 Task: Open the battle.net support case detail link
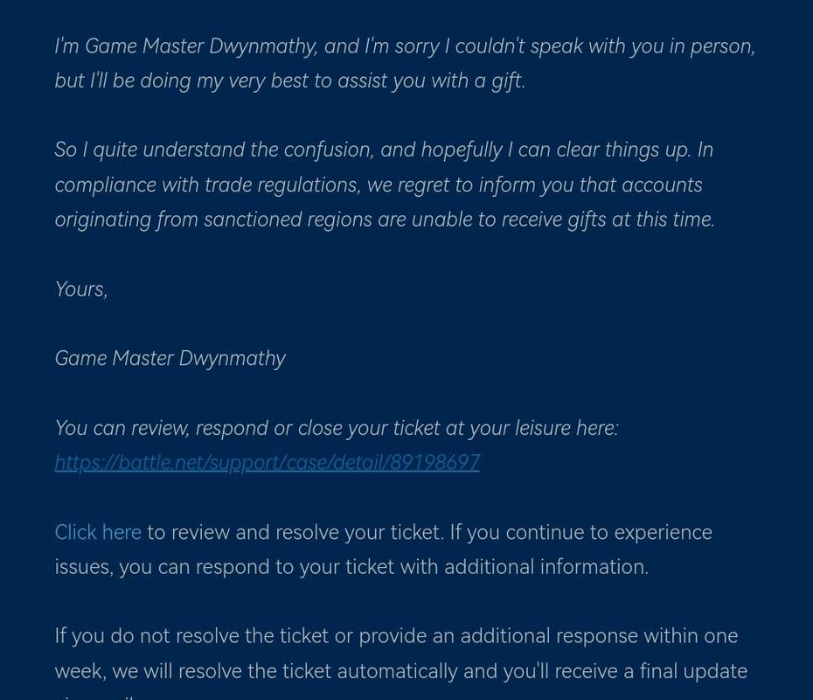coord(267,462)
